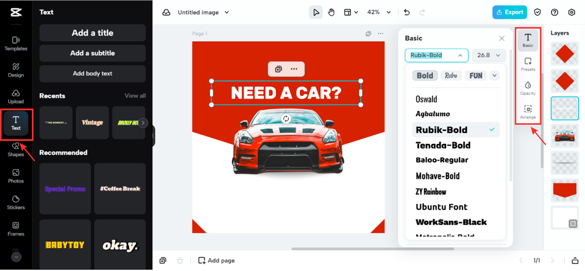
Task: Click duplicate icon in text floating toolbar
Action: click(278, 69)
